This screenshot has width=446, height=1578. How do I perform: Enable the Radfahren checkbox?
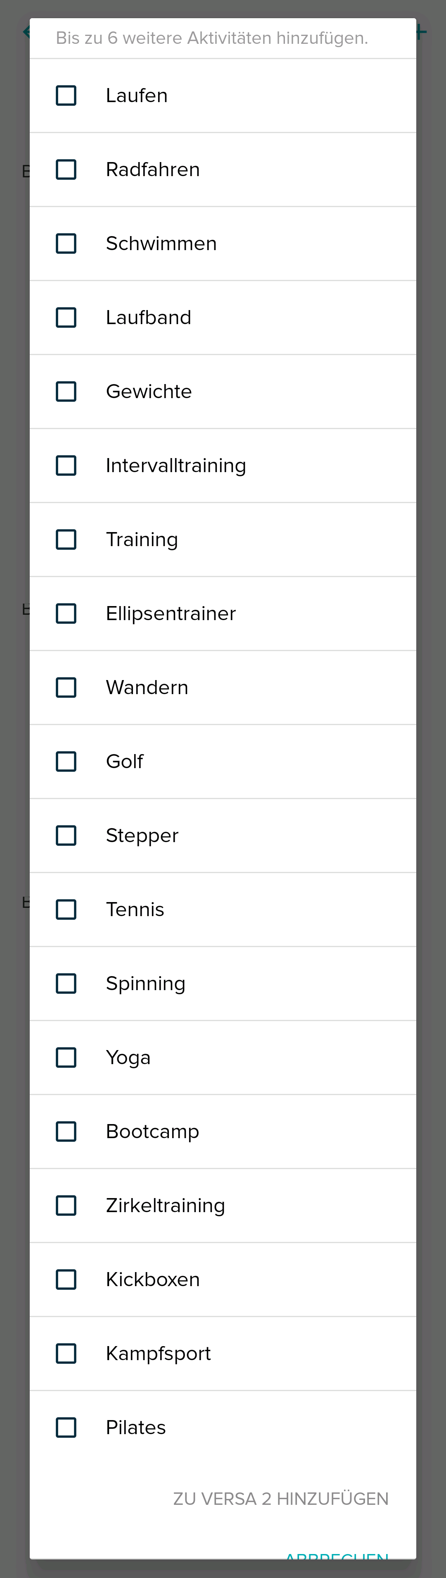point(66,169)
